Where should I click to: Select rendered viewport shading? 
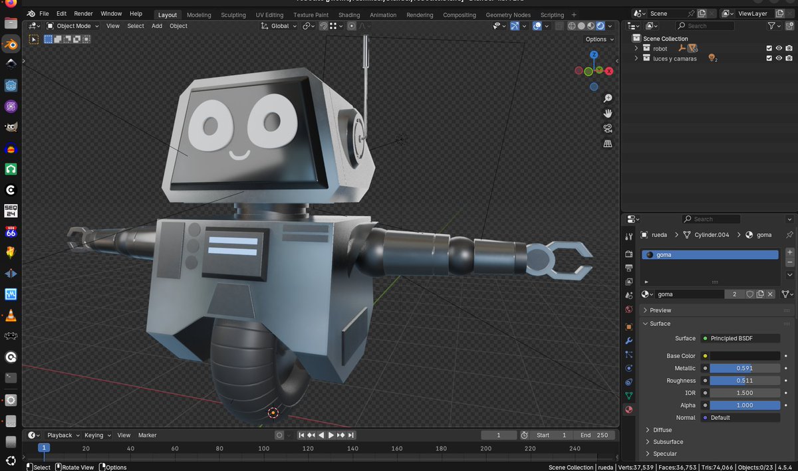(600, 26)
